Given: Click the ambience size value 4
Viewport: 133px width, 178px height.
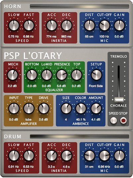Looking at the screenshot, I should click(x=66, y=120).
